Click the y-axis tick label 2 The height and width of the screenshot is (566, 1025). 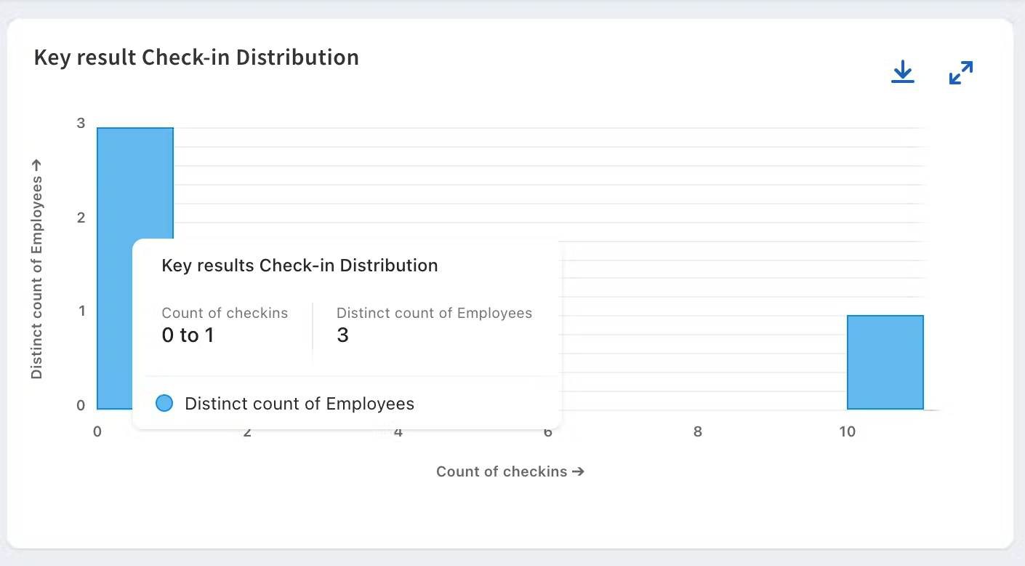[81, 218]
